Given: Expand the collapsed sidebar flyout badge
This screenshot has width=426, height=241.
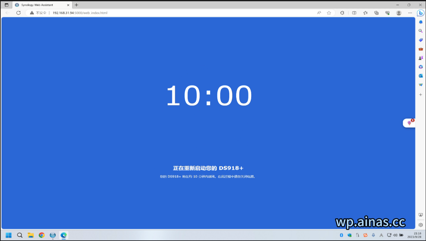Looking at the screenshot, I should pyautogui.click(x=409, y=123).
